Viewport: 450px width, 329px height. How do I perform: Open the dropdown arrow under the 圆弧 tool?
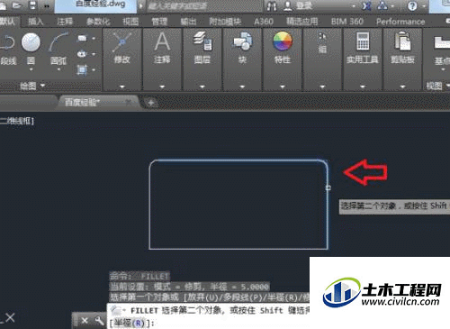(58, 69)
